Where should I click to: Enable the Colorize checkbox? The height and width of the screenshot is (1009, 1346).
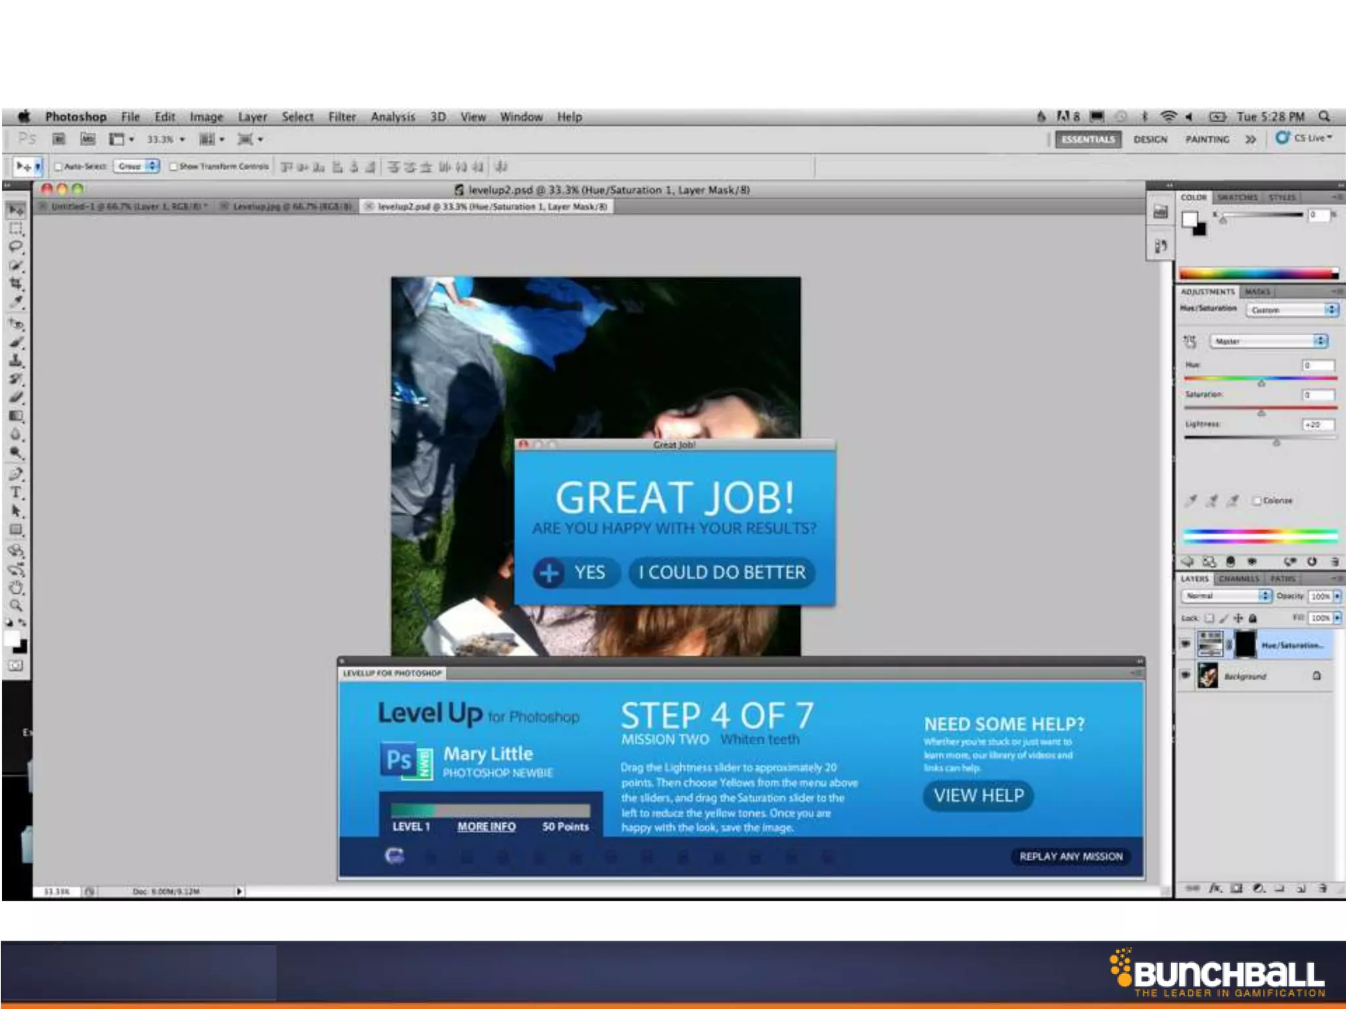coord(1257,501)
